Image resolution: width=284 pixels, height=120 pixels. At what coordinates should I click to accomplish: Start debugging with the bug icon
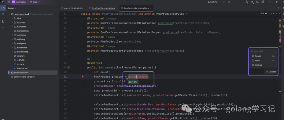tap(229, 2)
